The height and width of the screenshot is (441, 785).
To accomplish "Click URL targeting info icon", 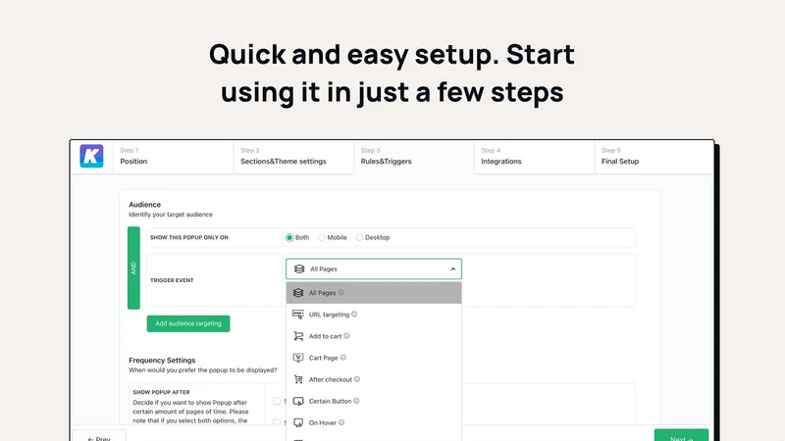I will point(354,314).
